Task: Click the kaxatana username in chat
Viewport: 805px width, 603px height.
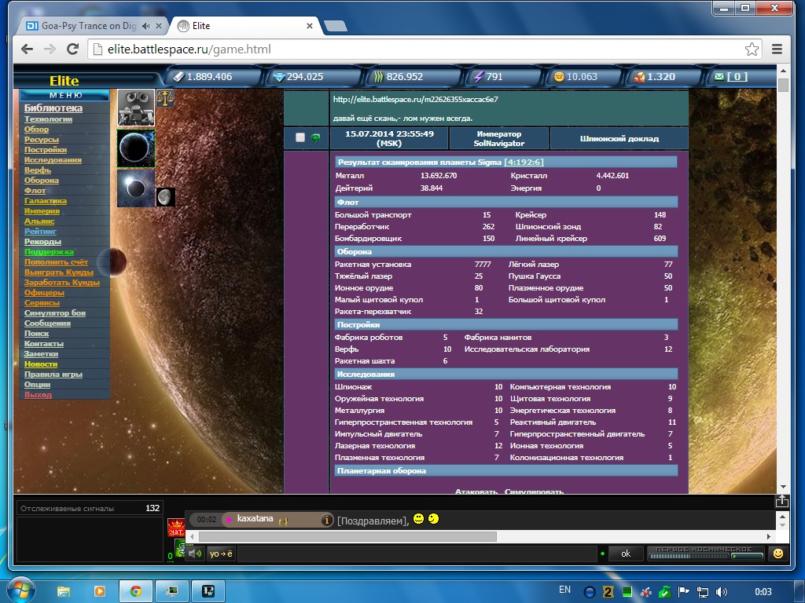Action: click(x=255, y=518)
